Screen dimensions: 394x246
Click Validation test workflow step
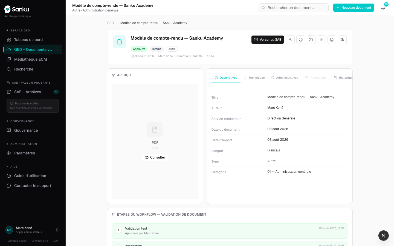click(230, 231)
